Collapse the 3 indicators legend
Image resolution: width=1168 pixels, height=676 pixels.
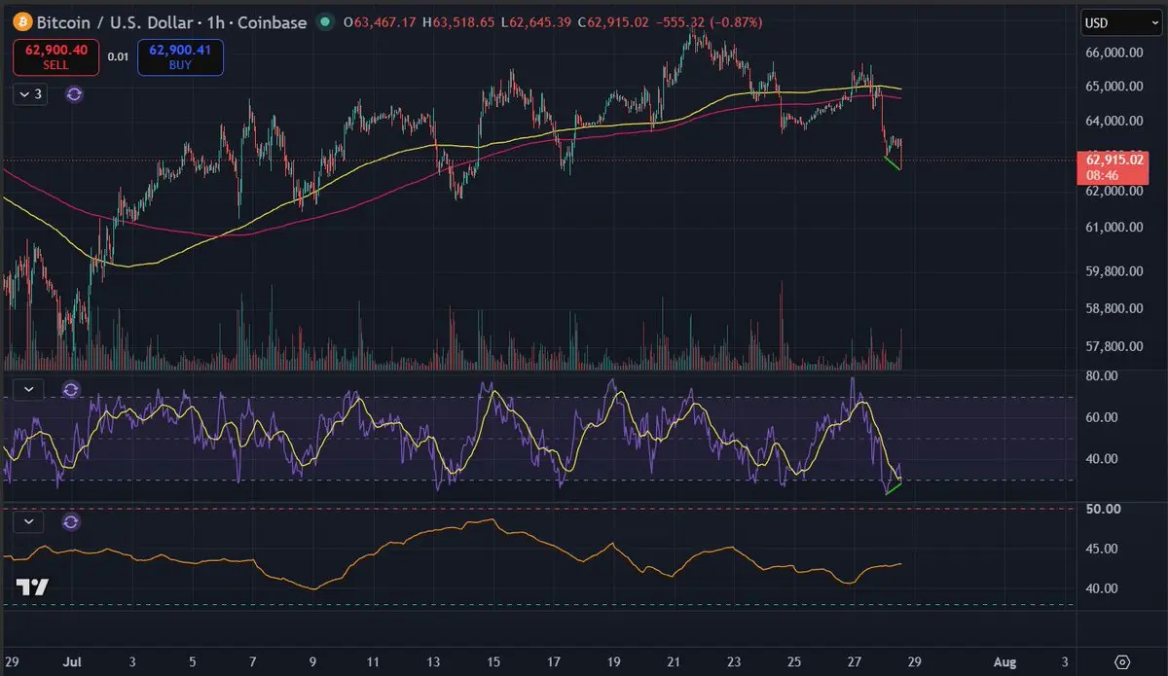[28, 94]
